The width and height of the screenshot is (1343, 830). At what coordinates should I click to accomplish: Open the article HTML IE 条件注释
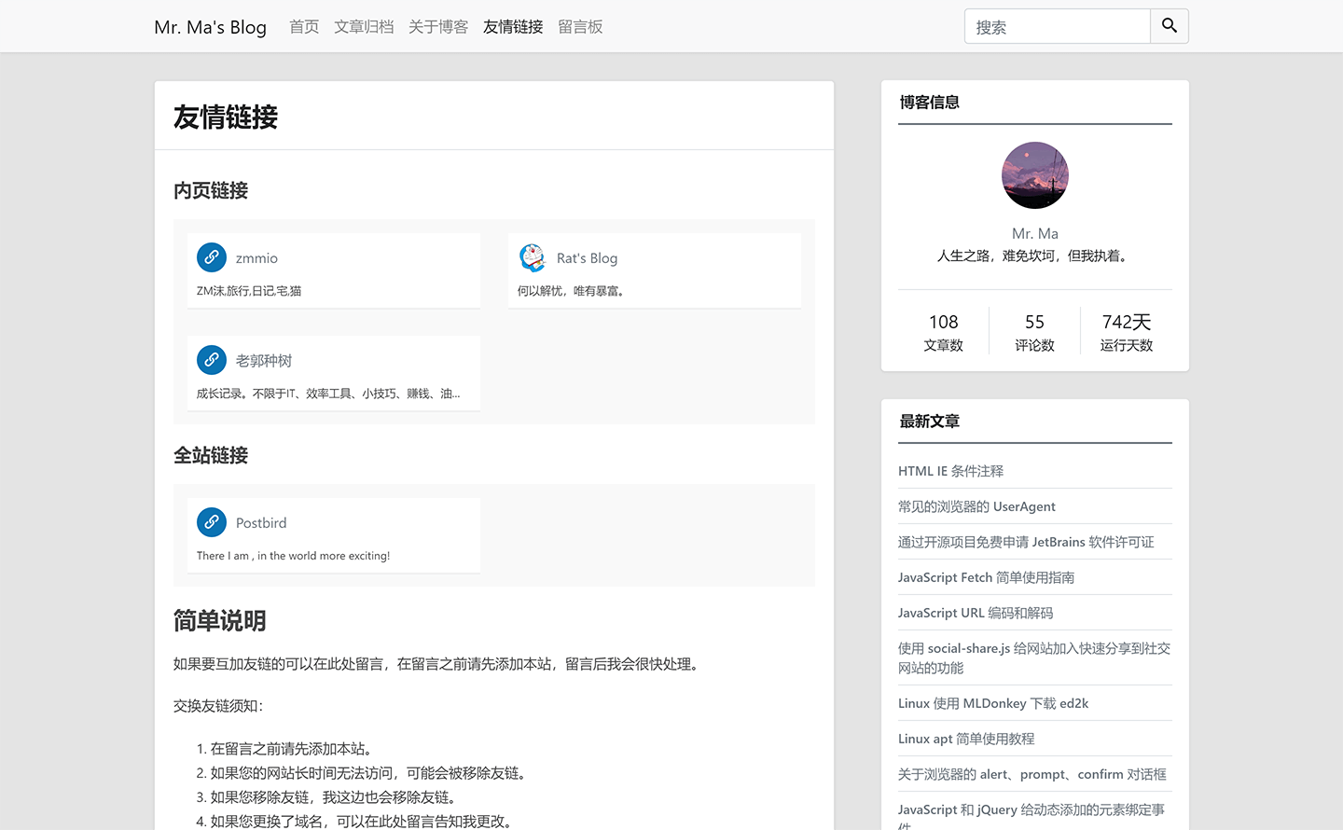[950, 471]
